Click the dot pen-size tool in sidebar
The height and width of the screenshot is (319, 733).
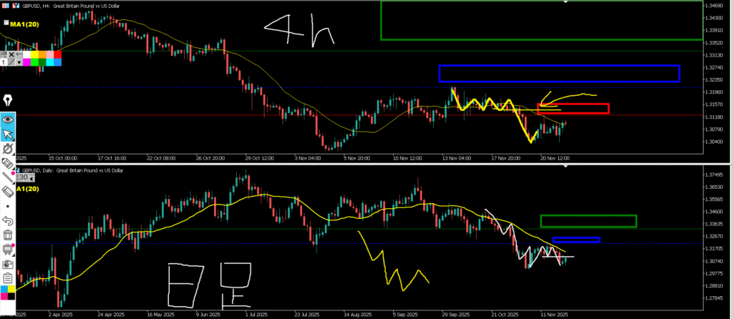coord(8,206)
